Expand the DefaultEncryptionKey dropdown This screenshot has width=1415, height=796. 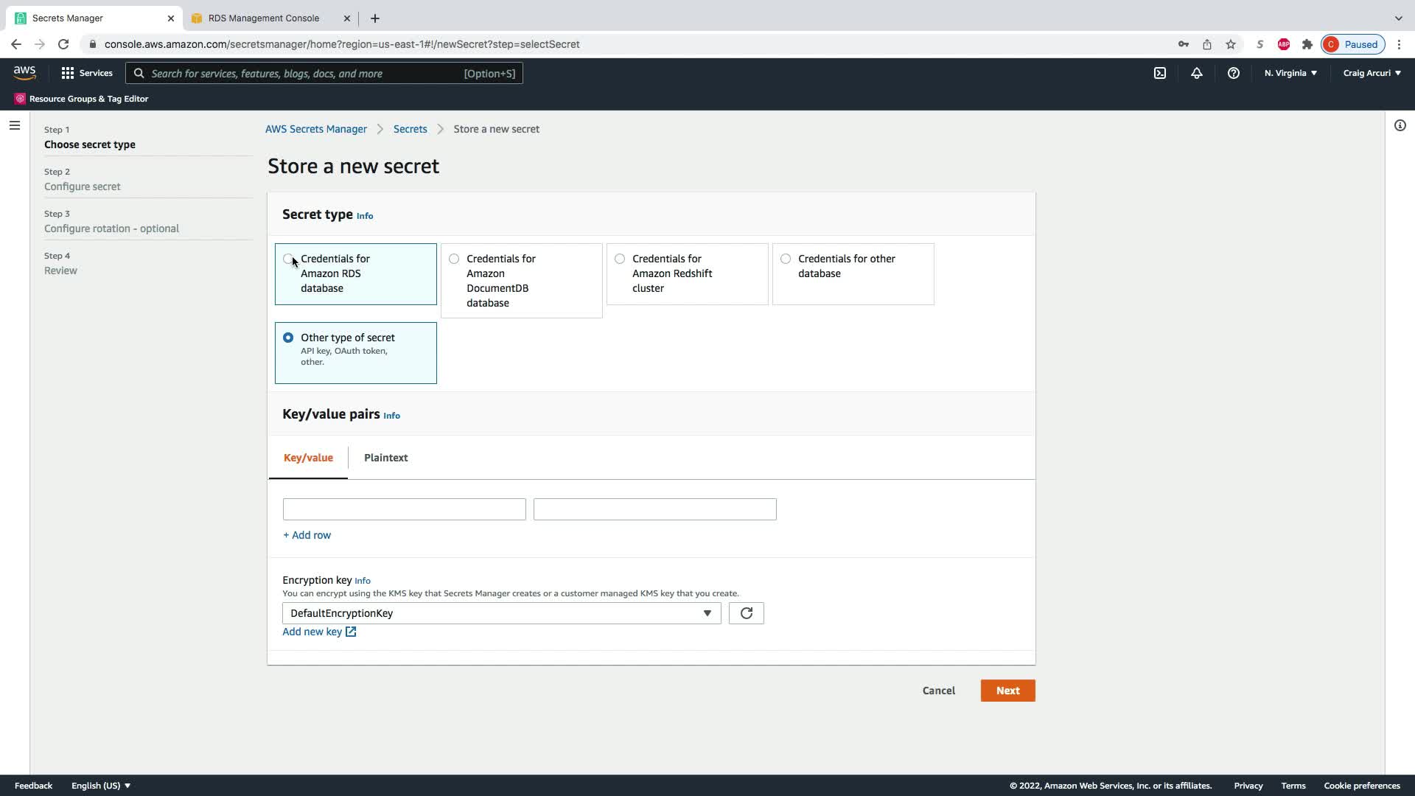tap(501, 613)
